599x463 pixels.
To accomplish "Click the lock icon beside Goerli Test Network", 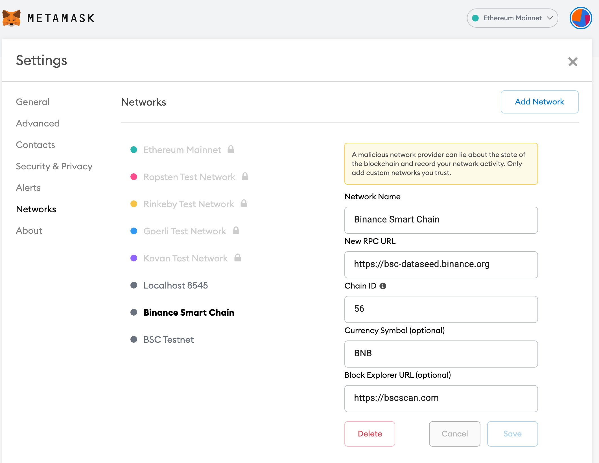I will 236,231.
